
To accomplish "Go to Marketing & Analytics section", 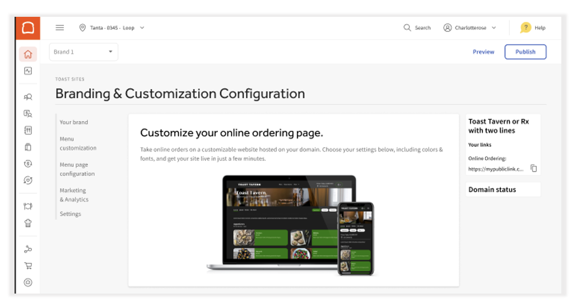I will click(74, 195).
